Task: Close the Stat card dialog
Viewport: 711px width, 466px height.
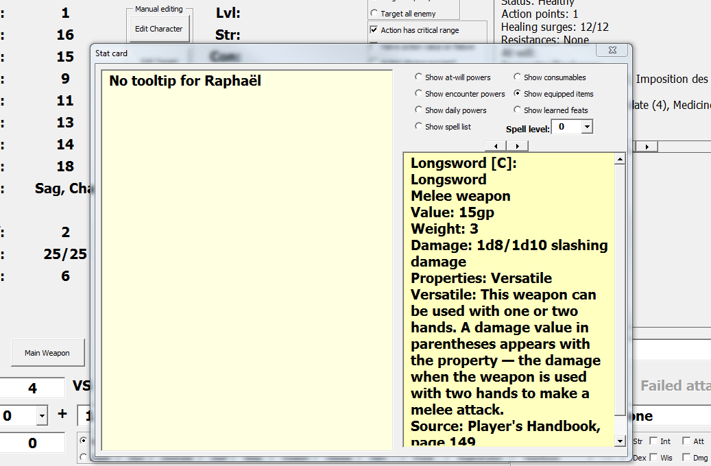Action: (x=612, y=50)
